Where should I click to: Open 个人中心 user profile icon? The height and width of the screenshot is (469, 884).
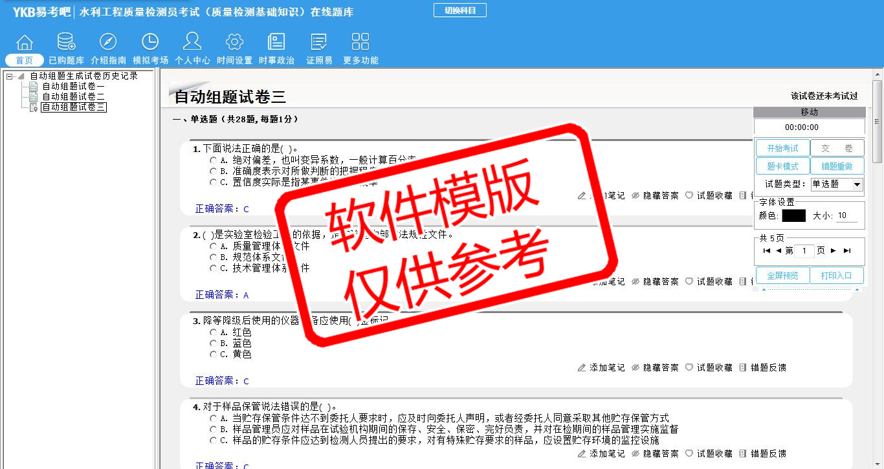[192, 43]
